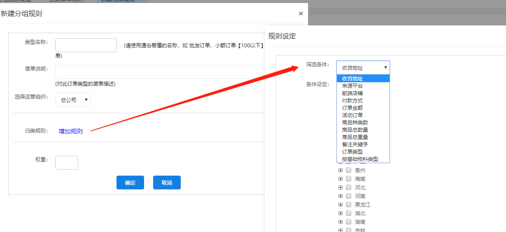This screenshot has height=232, width=506.
Task: Tick the 河南 checkbox
Action: point(349,196)
